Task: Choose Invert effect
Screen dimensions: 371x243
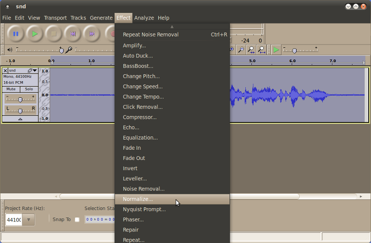Action: tap(172, 168)
